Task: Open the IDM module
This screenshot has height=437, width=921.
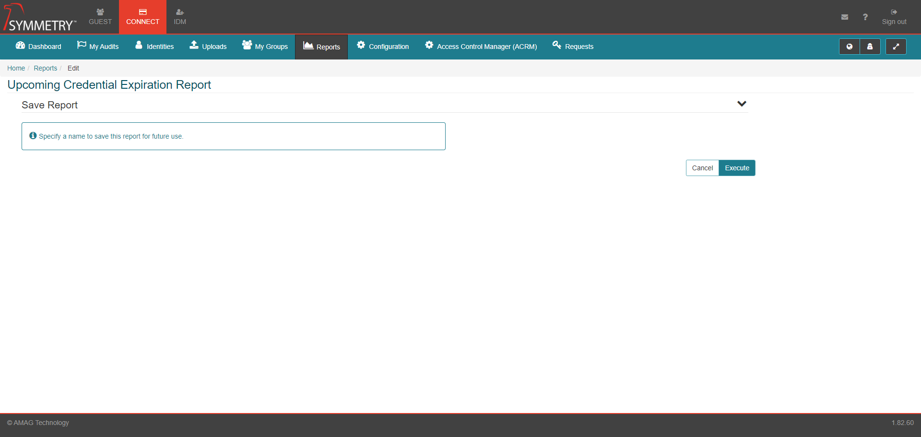Action: pos(180,17)
